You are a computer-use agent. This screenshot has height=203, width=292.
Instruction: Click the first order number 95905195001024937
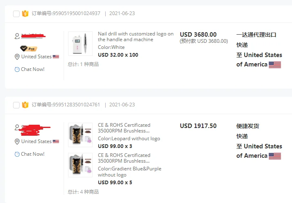(76, 13)
